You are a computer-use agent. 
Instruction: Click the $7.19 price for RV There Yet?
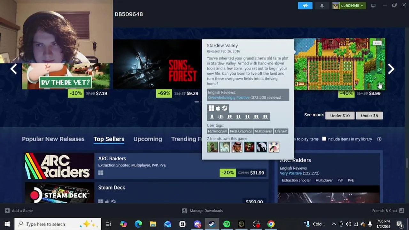(101, 93)
